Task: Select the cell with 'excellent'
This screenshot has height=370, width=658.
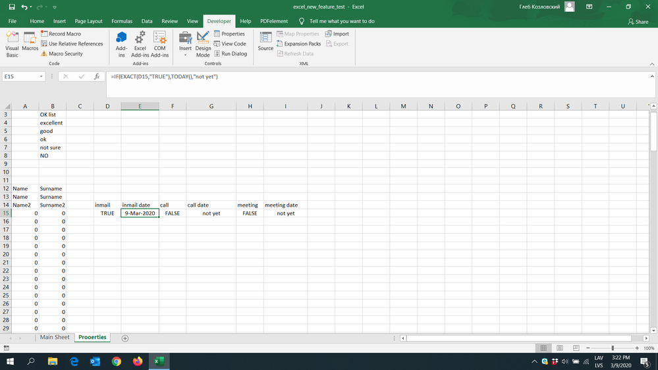Action: 53,123
